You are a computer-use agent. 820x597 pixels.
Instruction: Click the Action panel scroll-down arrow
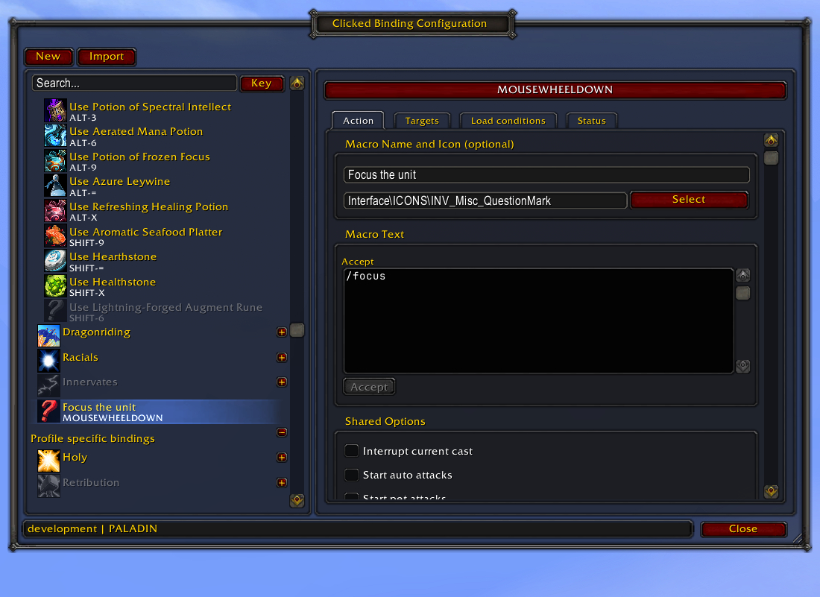click(x=772, y=491)
